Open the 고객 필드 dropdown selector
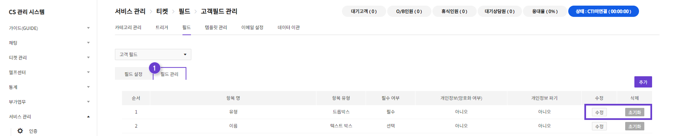The width and height of the screenshot is (674, 136). point(153,54)
